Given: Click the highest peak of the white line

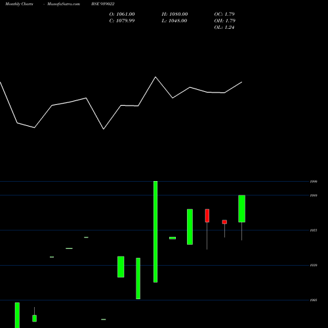Looking at the screenshot, I should point(155,77).
